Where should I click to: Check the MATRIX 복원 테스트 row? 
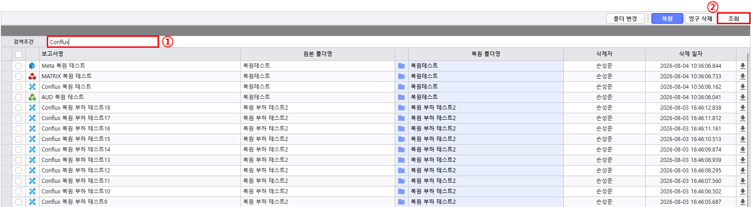click(19, 76)
